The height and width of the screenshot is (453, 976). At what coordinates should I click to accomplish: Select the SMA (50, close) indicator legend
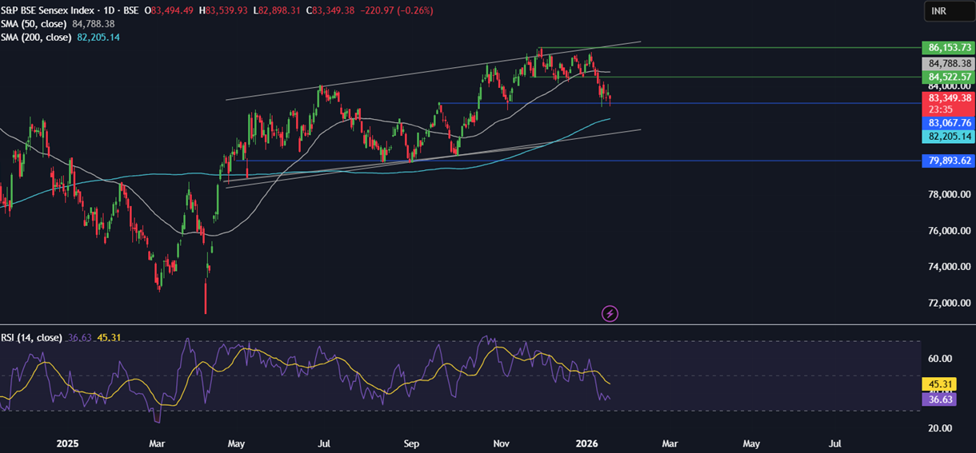click(x=34, y=24)
